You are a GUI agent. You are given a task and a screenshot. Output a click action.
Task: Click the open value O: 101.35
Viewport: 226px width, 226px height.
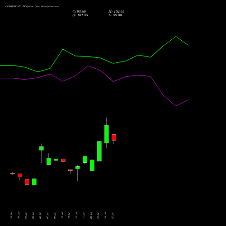point(80,15)
